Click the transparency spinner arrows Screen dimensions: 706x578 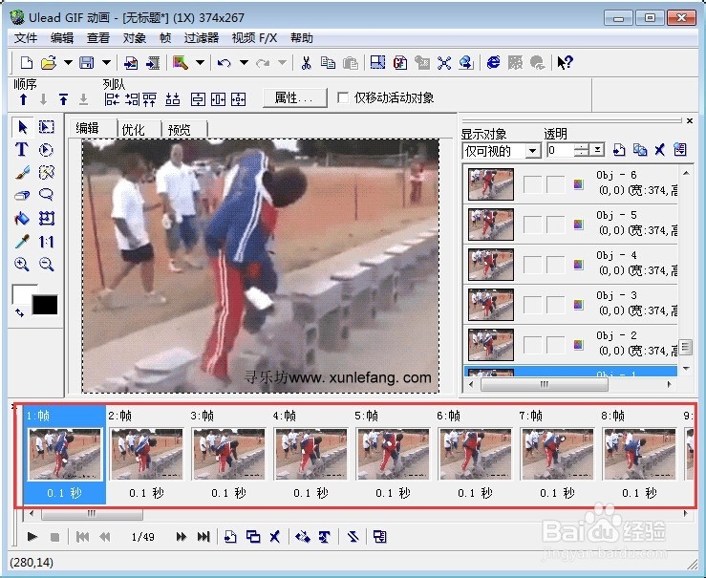point(582,149)
